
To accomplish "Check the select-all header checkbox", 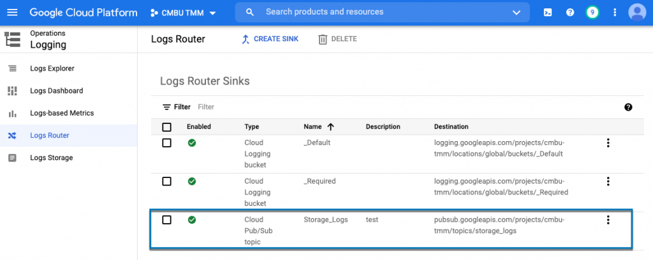I will pos(167,127).
